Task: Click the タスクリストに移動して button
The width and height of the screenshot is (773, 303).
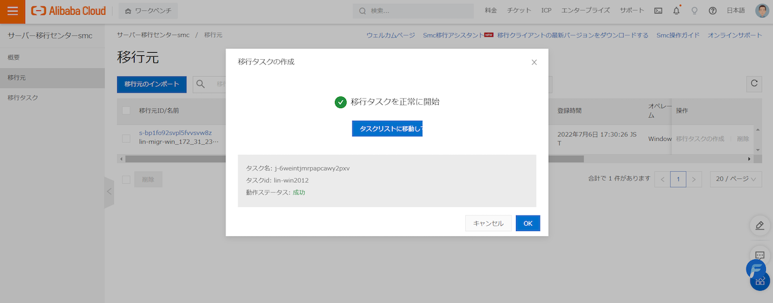Action: pos(387,129)
